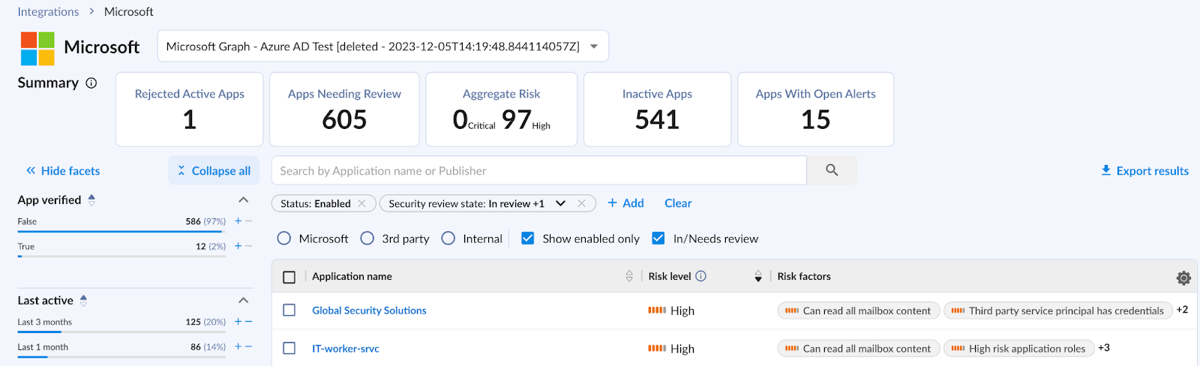Exclude the False facet with its minus

pos(248,221)
